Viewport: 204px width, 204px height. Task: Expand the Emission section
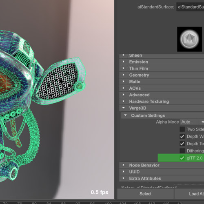(162, 62)
